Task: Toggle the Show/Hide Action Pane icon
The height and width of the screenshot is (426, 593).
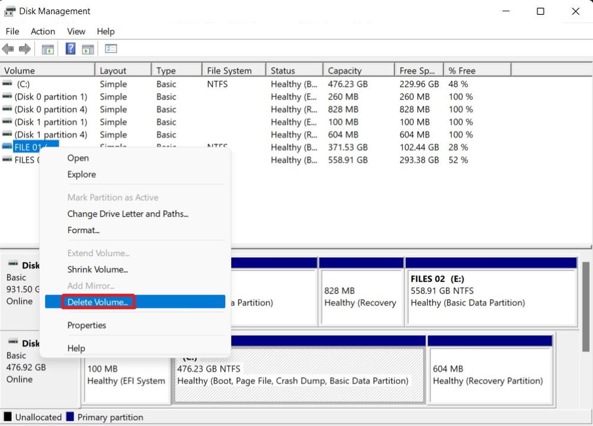Action: (x=88, y=49)
